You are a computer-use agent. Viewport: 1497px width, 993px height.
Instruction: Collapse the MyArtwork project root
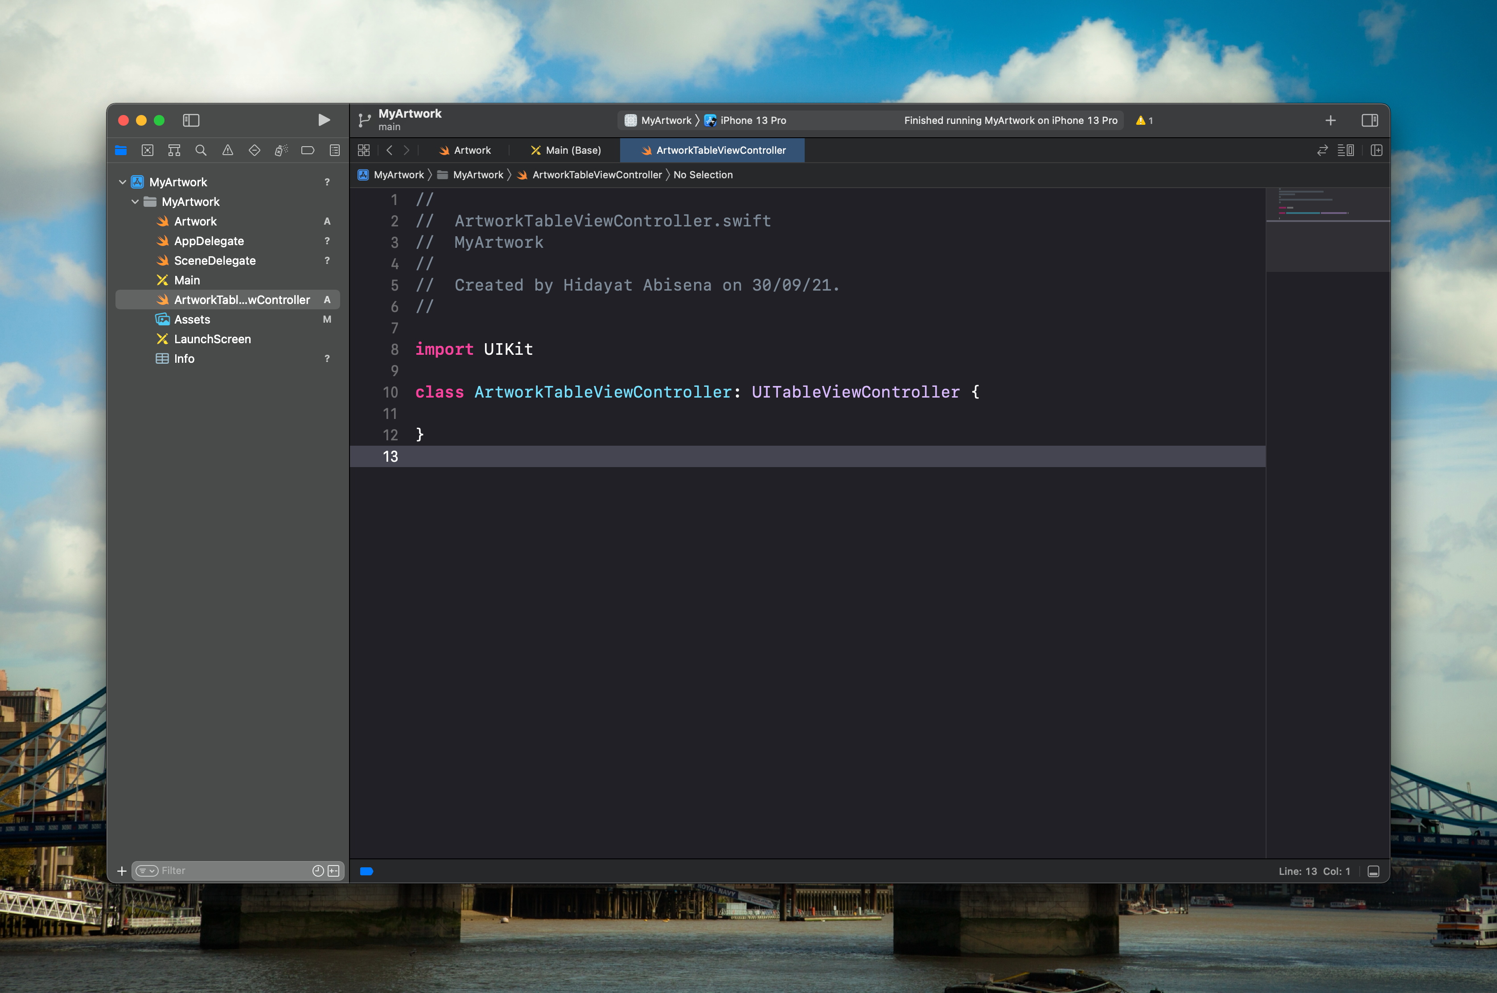pos(122,182)
